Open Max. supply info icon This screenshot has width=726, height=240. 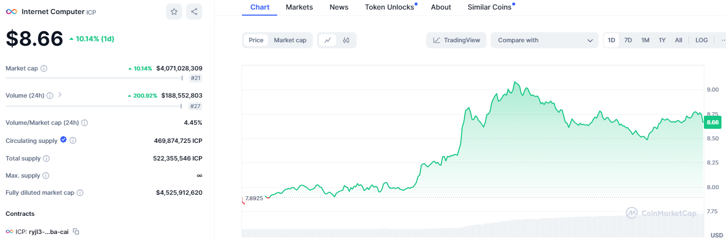(46, 176)
